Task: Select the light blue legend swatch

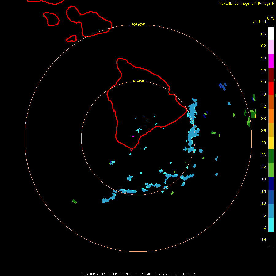Action: coord(271,211)
